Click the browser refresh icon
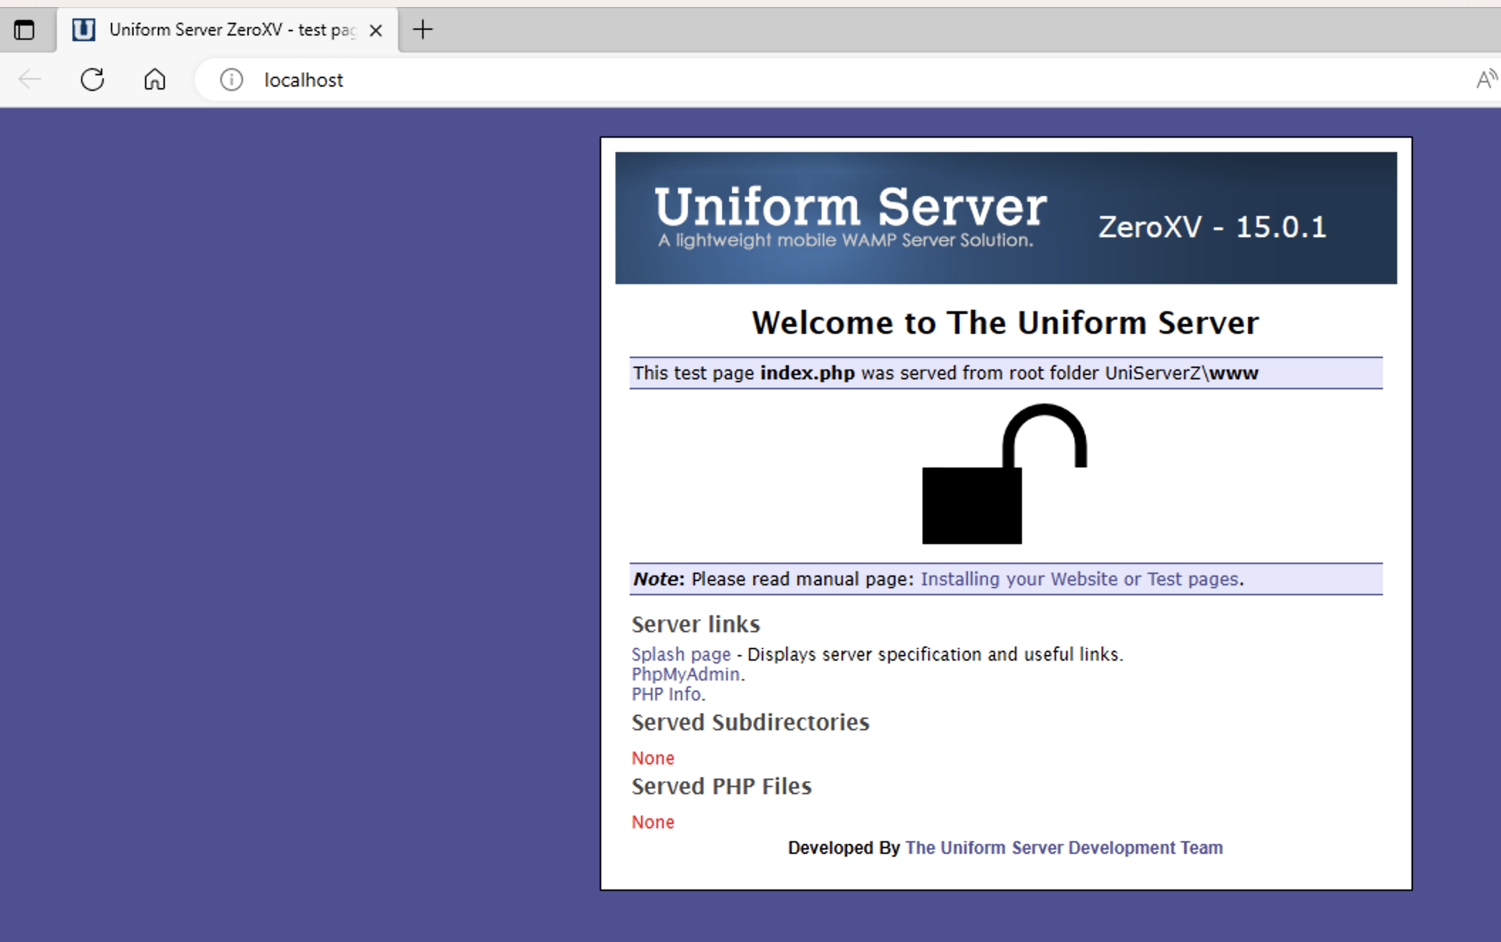The image size is (1501, 942). pos(92,80)
